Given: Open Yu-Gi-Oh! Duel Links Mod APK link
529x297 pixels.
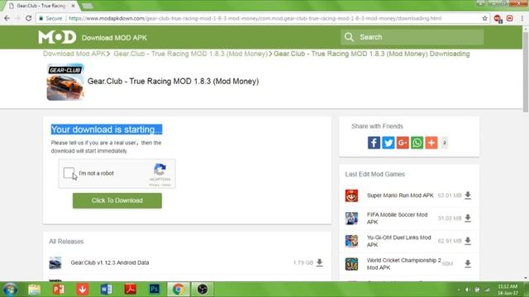Looking at the screenshot, I should (x=398, y=241).
